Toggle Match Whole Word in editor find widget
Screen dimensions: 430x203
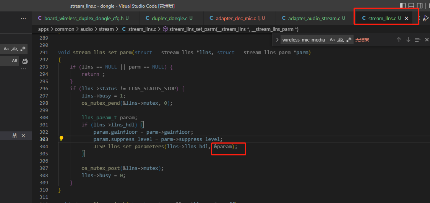click(340, 40)
